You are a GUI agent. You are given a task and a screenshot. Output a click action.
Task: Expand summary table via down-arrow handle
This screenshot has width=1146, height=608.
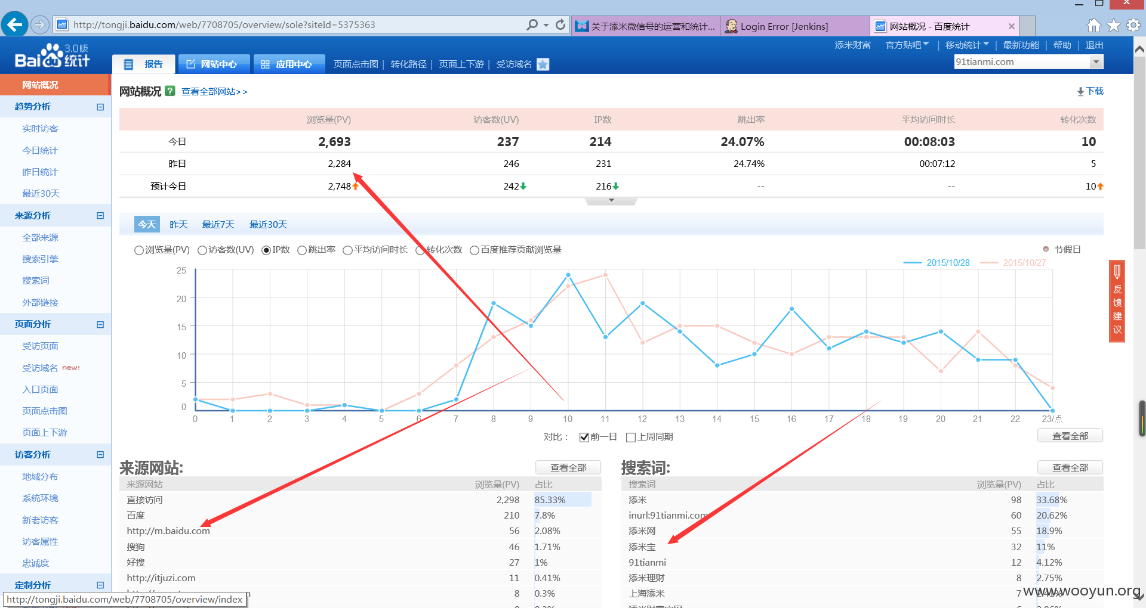pyautogui.click(x=611, y=201)
